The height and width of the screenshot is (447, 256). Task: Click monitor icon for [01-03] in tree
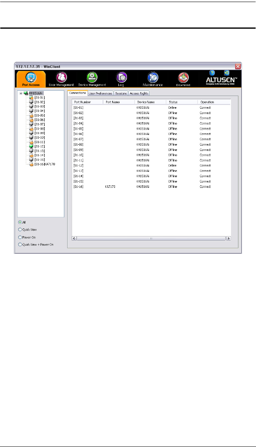point(31,107)
